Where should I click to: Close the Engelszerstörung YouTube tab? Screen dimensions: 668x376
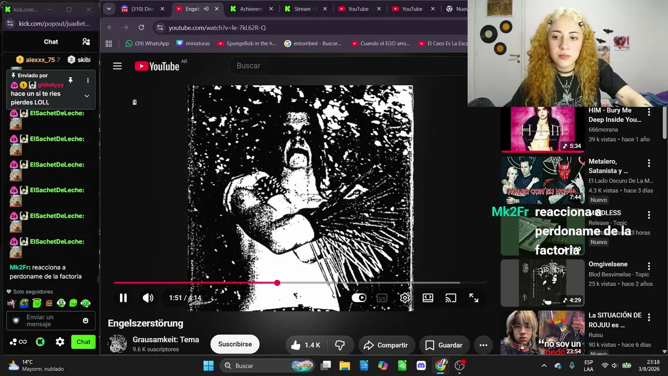[x=217, y=9]
